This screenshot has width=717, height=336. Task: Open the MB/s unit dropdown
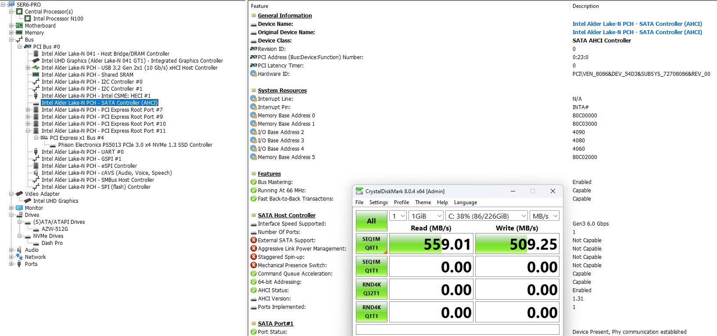(545, 216)
